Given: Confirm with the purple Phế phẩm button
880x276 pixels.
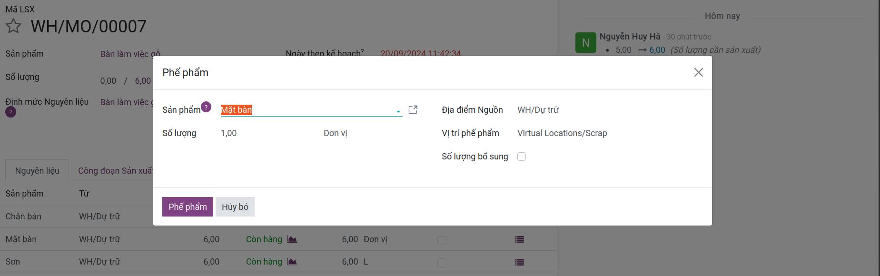Looking at the screenshot, I should pos(188,207).
